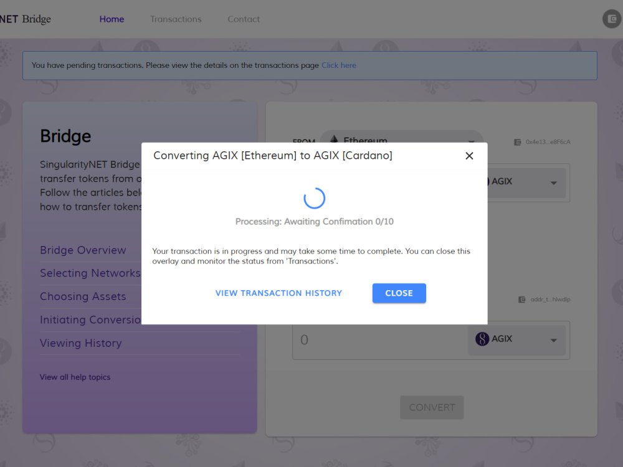The image size is (623, 467).
Task: Click the blue CLOSE button
Action: (399, 293)
